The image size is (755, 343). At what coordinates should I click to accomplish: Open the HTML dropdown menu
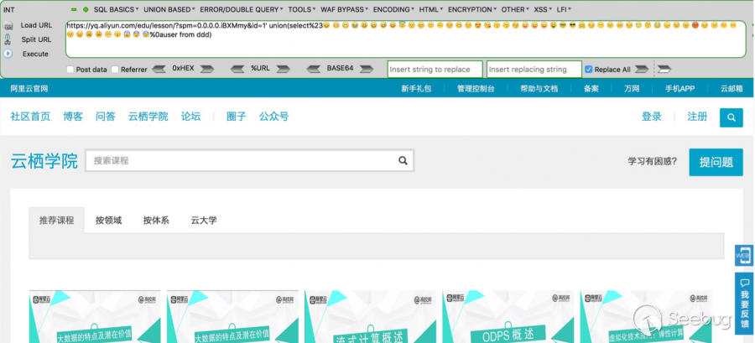point(432,9)
